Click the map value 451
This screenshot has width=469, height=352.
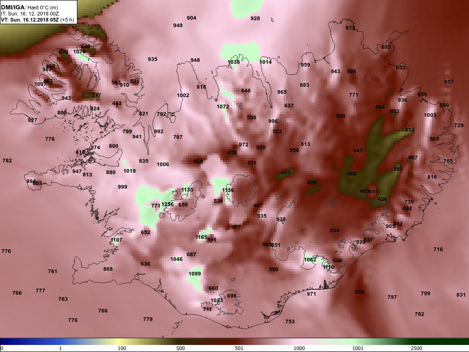point(286,173)
